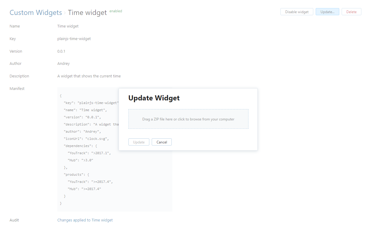The image size is (376, 228).
Task: Click the dependencies line in the manifest
Action: [x=80, y=146]
